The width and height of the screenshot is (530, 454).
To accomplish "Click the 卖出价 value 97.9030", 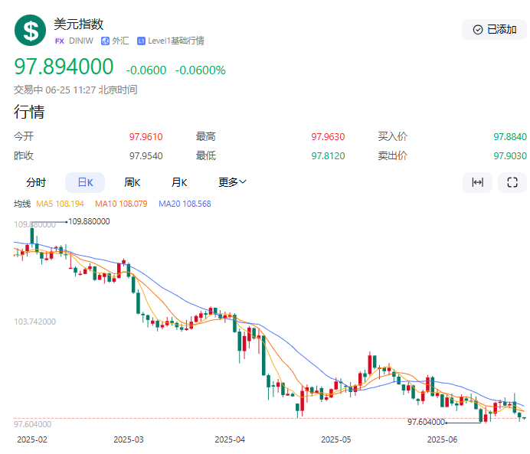I will [x=510, y=155].
